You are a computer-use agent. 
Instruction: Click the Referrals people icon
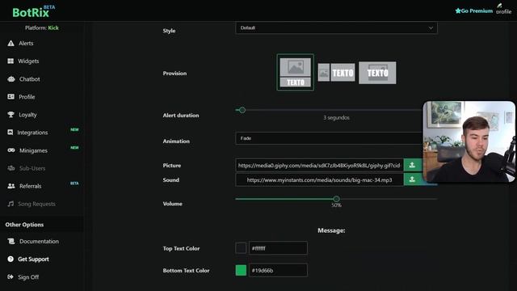(x=11, y=186)
